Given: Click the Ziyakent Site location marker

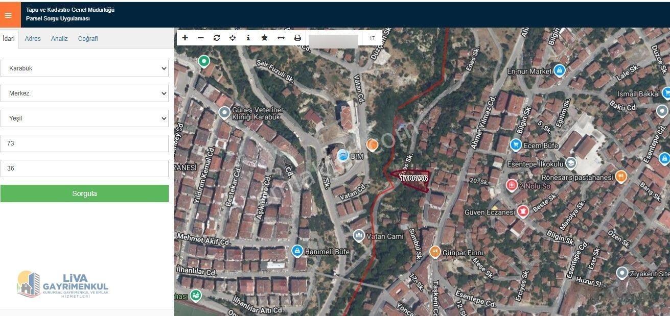Looking at the screenshot, I should (x=622, y=273).
